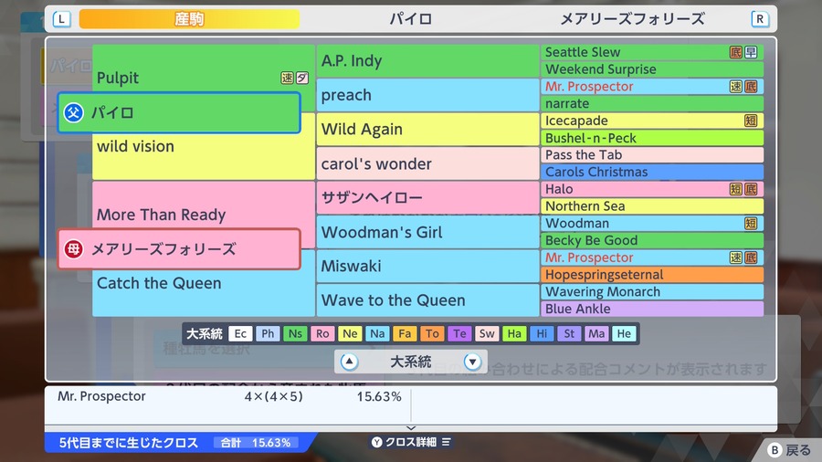Open クロス詳細 cross details
Viewport: 822px width, 462px height.
[x=411, y=442]
